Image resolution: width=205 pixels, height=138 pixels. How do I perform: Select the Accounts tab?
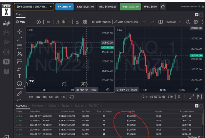(x=21, y=106)
